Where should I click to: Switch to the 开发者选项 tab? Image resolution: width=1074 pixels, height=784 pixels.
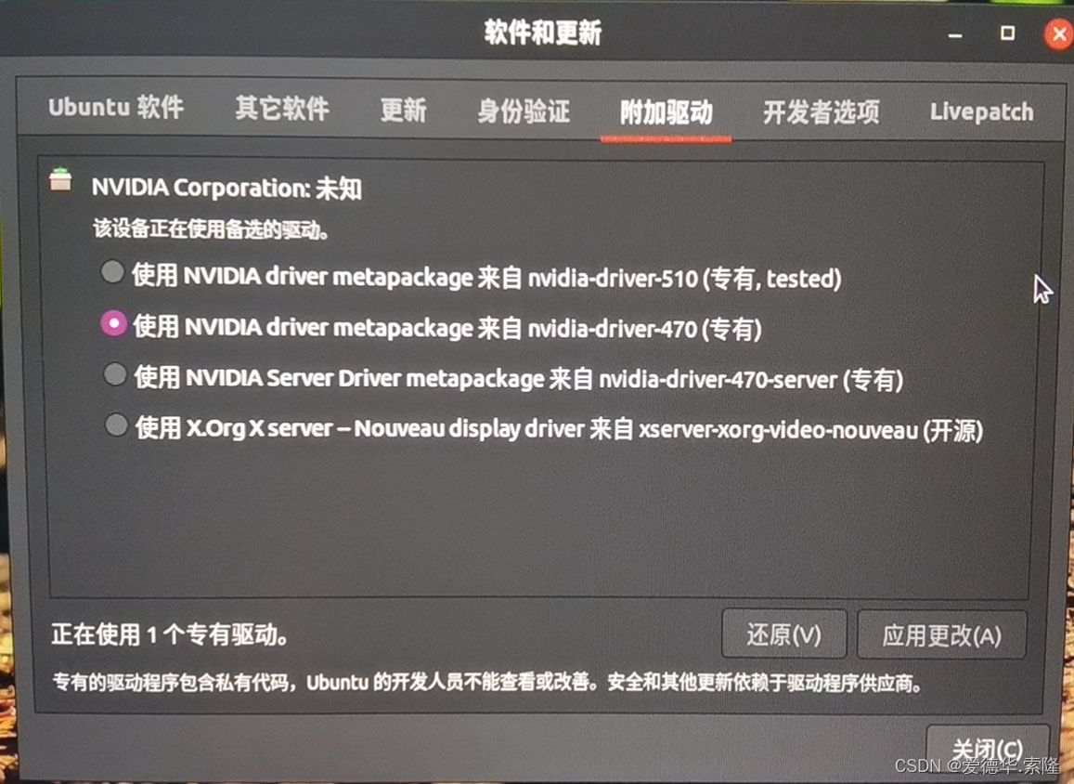pyautogui.click(x=822, y=112)
